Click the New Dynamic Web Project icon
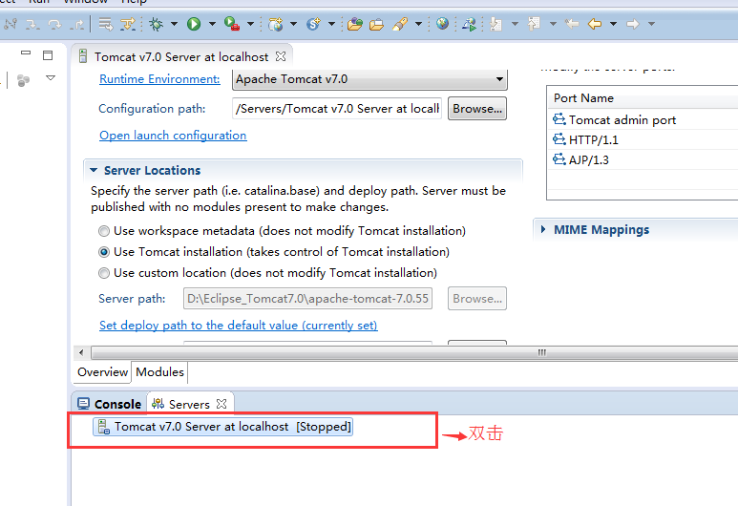The width and height of the screenshot is (738, 506). tap(276, 24)
